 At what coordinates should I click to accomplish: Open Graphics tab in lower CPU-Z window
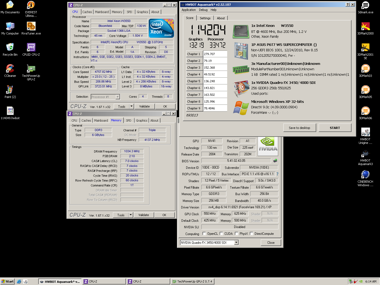(142, 121)
